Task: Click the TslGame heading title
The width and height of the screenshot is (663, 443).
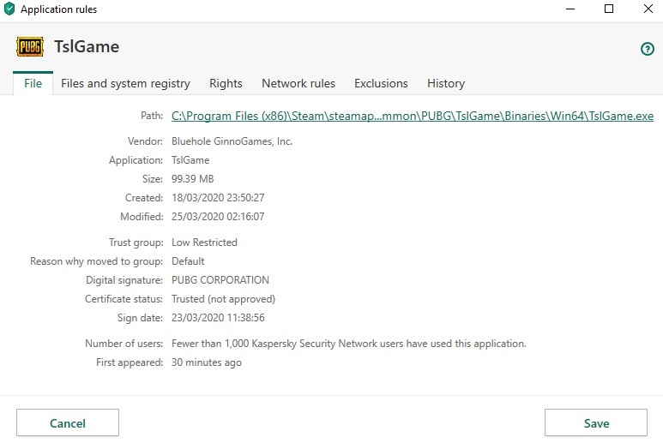Action: [87, 46]
